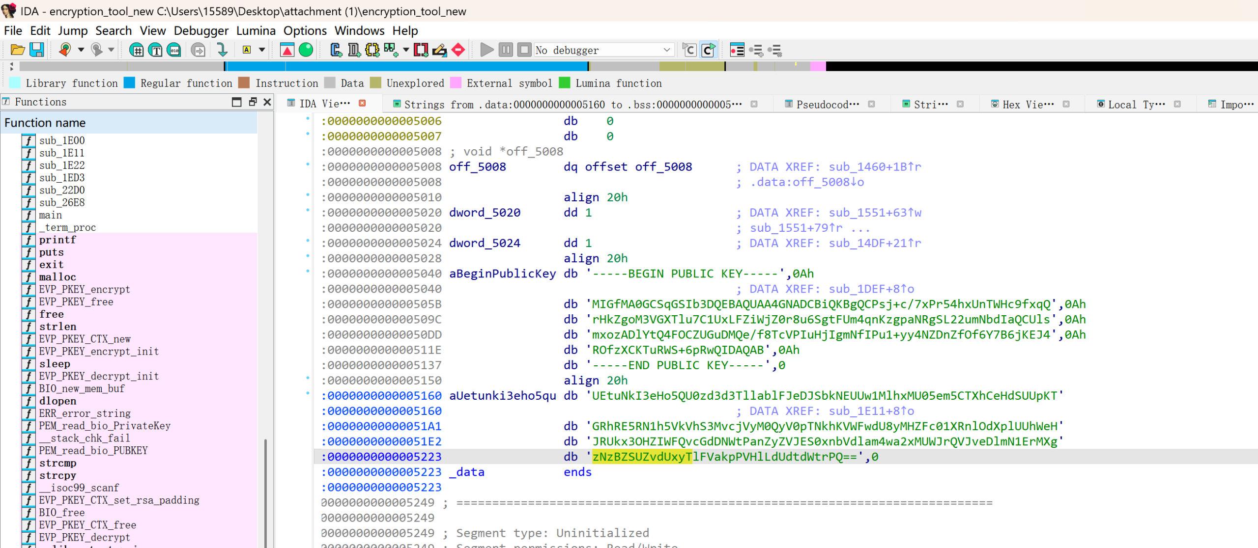Select the main function in list

(51, 215)
